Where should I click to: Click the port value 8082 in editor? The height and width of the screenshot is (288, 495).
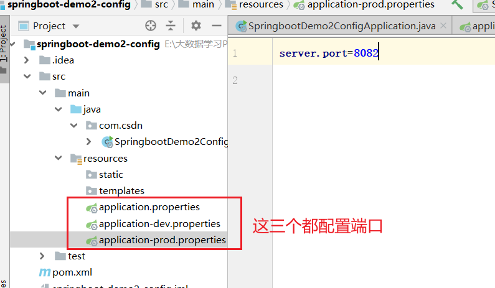tap(366, 53)
